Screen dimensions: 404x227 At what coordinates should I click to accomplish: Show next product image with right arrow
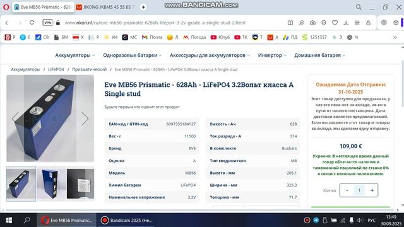(85, 119)
